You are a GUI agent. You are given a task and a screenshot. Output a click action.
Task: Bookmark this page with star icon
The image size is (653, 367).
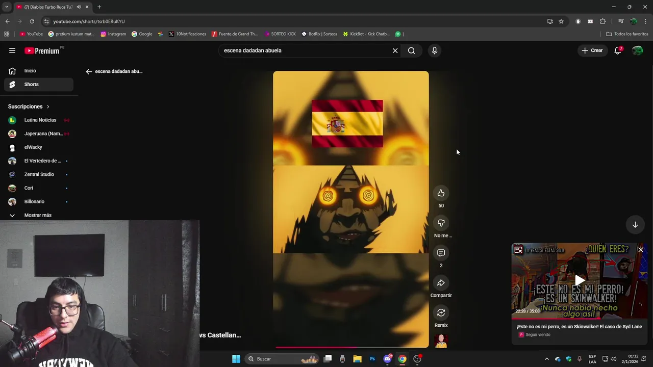coord(561,21)
